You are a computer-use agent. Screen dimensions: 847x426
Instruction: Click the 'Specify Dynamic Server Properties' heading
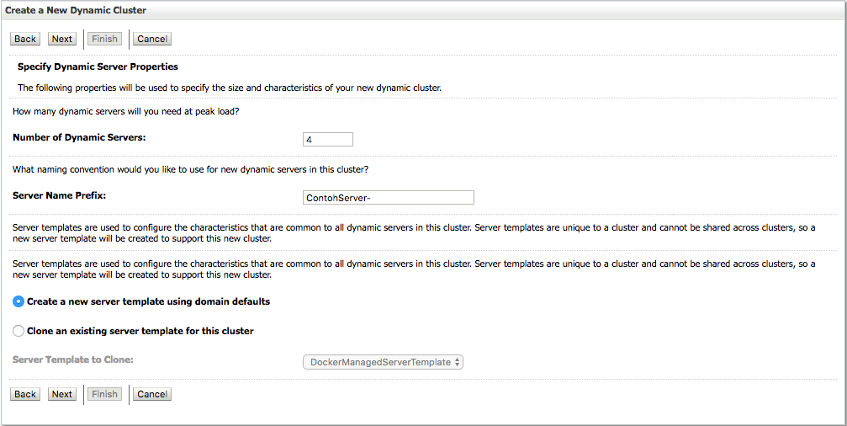[98, 67]
